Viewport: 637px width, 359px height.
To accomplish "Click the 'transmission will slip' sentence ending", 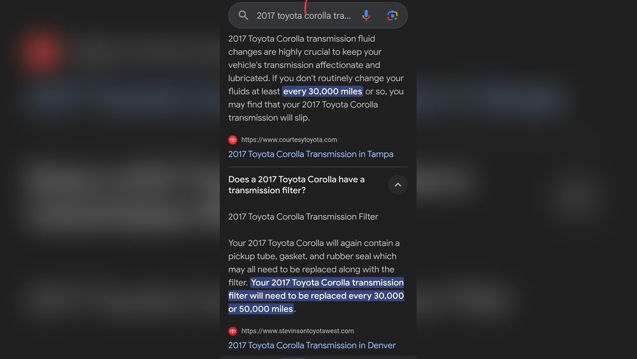I will coord(269,117).
